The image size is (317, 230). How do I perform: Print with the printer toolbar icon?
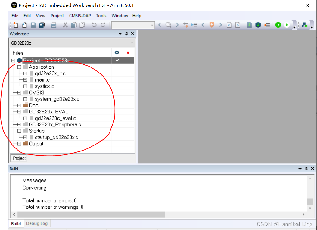54,25
